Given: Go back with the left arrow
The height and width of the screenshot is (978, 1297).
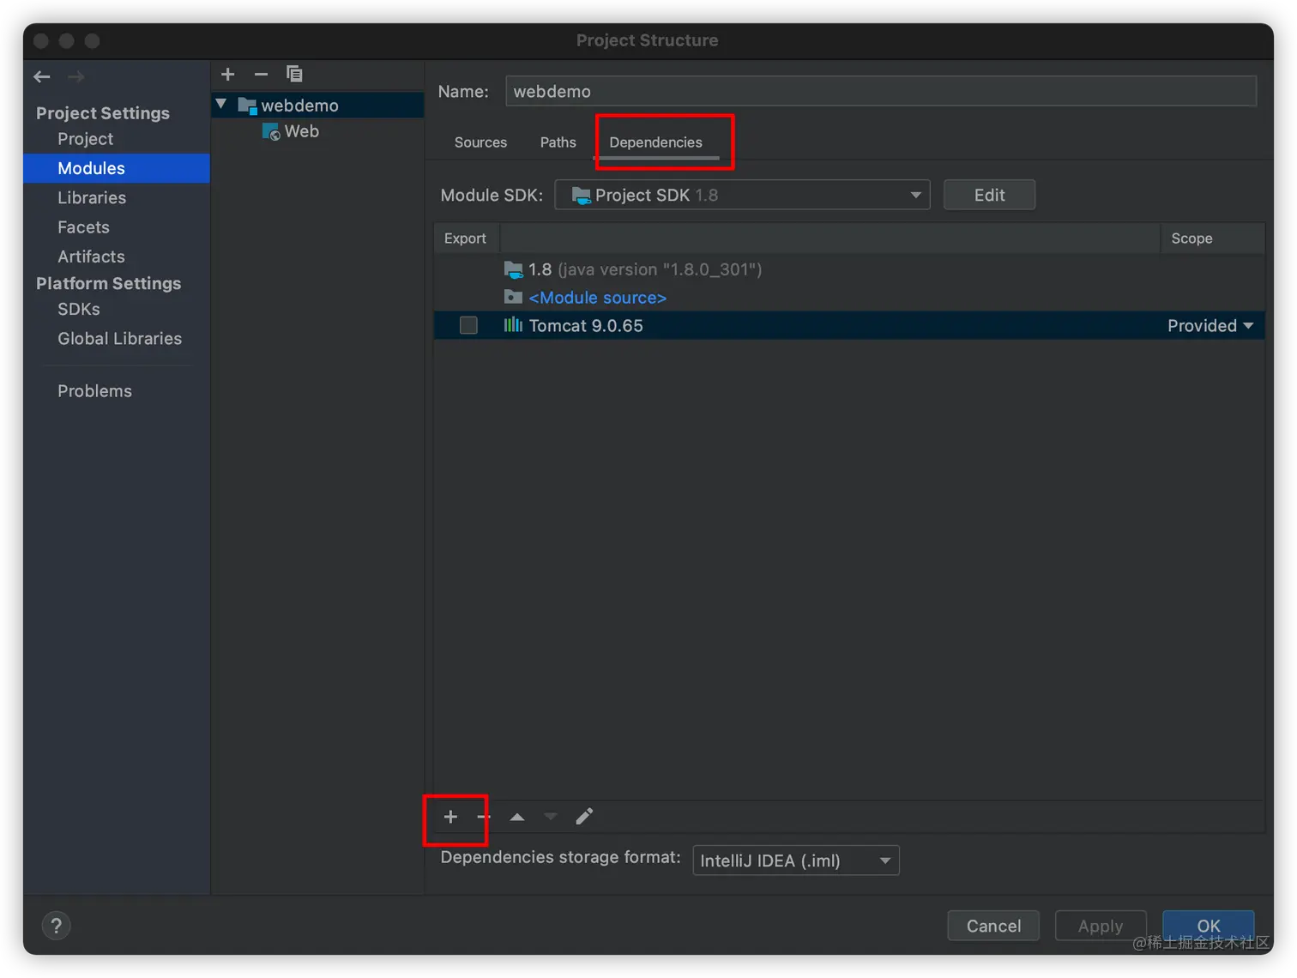Looking at the screenshot, I should point(42,76).
